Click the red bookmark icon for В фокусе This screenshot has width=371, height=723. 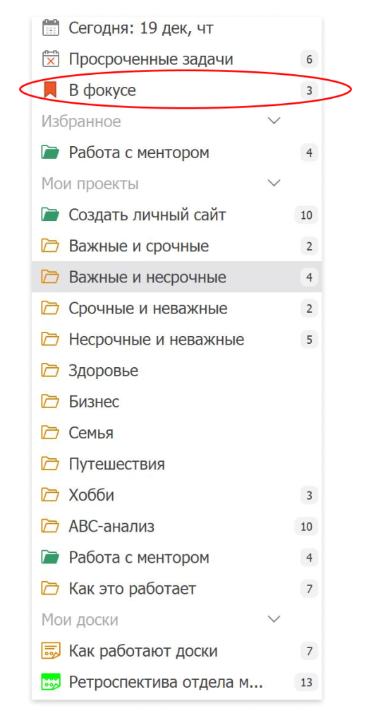tap(50, 90)
